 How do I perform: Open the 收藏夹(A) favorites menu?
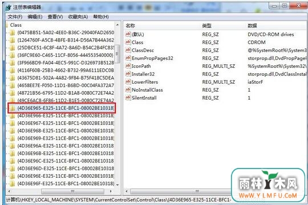click(78, 17)
